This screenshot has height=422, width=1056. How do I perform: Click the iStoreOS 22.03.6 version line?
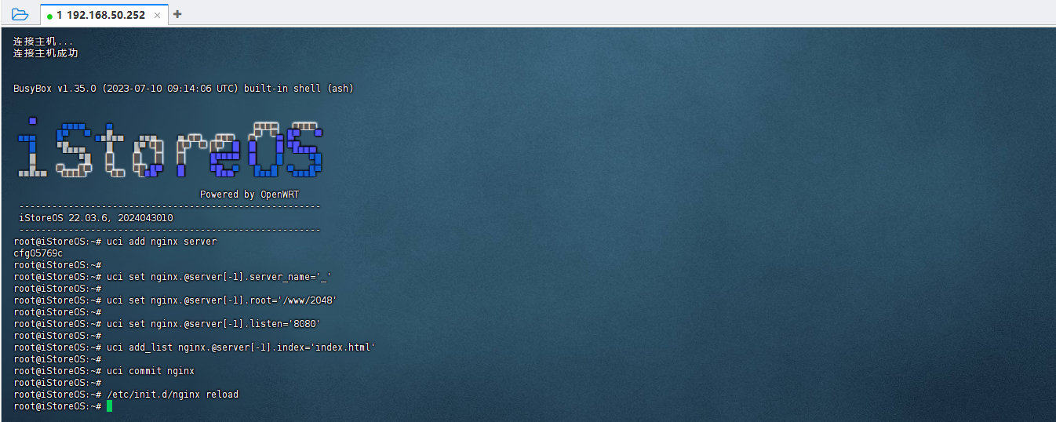click(x=96, y=218)
